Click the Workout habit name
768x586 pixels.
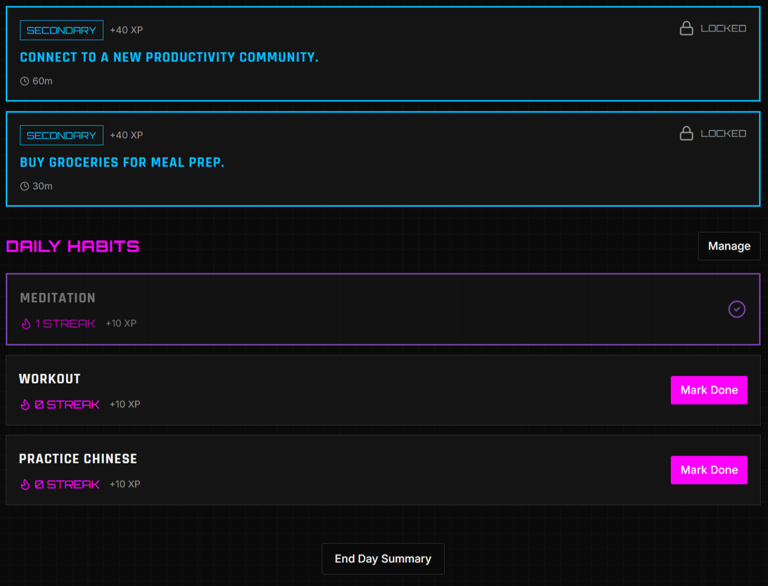[x=50, y=379]
